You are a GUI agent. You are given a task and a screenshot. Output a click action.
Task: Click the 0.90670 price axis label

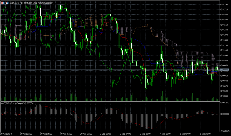coord(224,86)
